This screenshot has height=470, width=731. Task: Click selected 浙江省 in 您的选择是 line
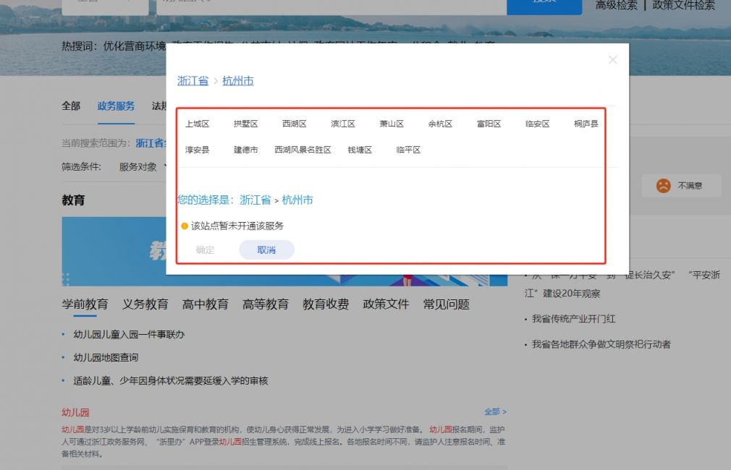tap(255, 200)
